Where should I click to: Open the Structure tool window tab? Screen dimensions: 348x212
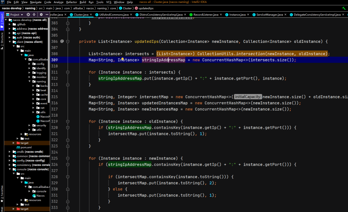[2, 41]
